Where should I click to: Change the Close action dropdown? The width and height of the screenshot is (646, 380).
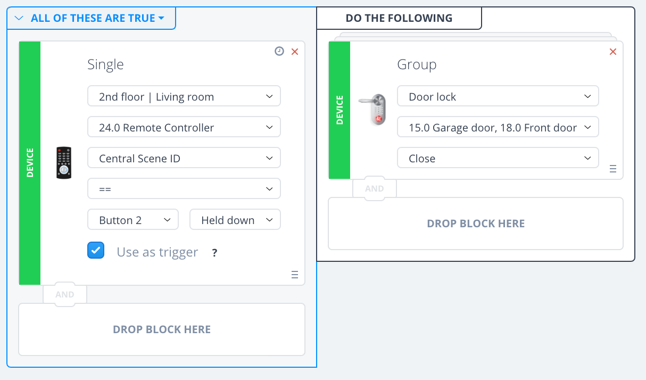point(498,159)
